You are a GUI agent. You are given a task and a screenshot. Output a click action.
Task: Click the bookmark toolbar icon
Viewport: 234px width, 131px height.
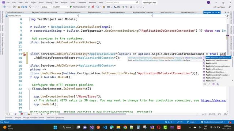(x=131, y=7)
